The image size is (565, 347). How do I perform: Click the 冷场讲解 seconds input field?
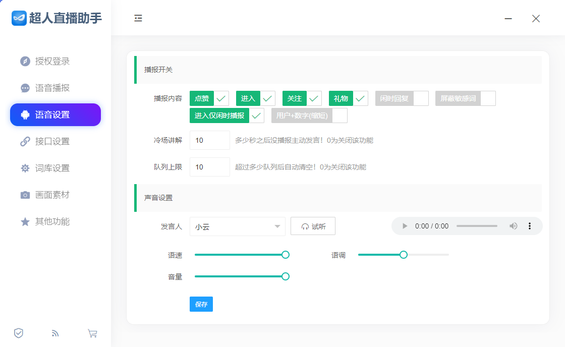[x=209, y=140]
